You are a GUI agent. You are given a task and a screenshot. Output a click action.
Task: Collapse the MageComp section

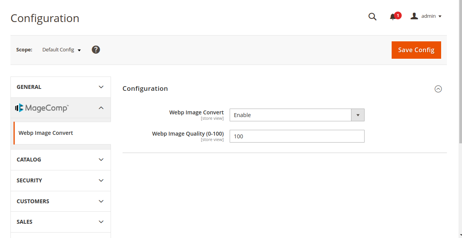click(101, 108)
